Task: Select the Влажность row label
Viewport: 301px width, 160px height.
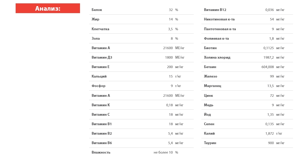Action: coord(101,152)
